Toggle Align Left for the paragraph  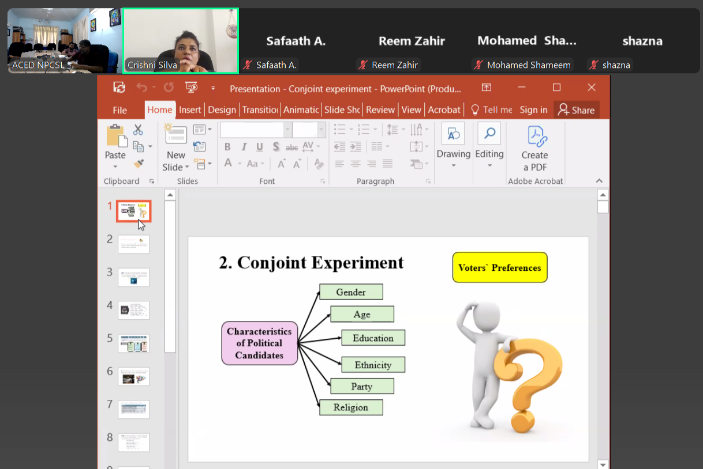pos(340,164)
